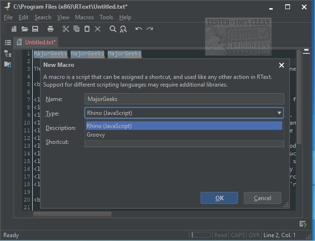Open the Search menu

click(43, 17)
